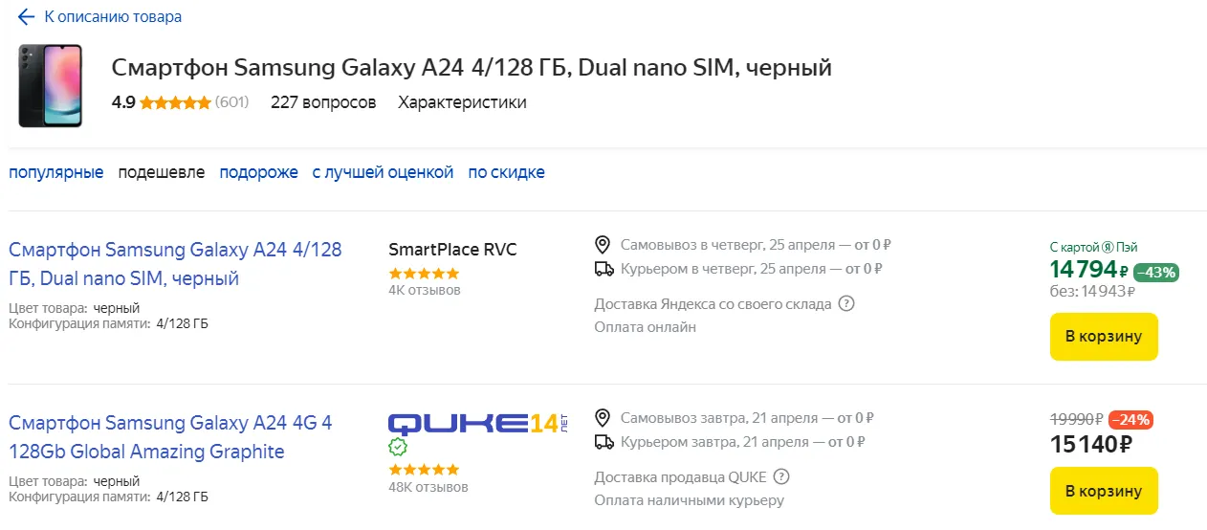Screen dimensions: 1207x530
Task: Click the SmartPlace RVC seller name
Action: tap(452, 250)
